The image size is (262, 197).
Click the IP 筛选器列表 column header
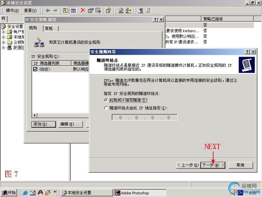point(51,63)
